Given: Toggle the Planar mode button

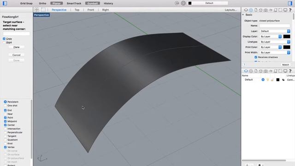Looking at the screenshot, I should coord(57,3).
